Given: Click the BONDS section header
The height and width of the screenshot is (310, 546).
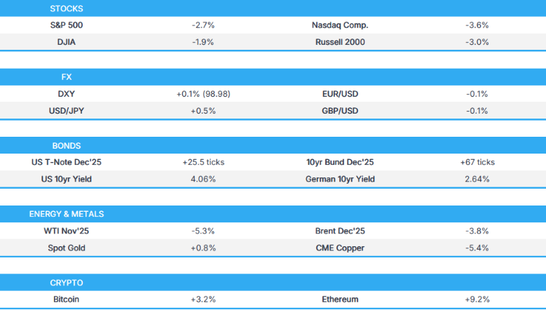Looking at the screenshot, I should tap(67, 146).
